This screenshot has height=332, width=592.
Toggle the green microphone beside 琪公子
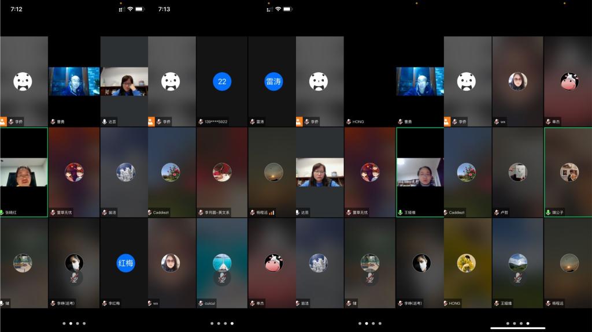click(x=548, y=212)
